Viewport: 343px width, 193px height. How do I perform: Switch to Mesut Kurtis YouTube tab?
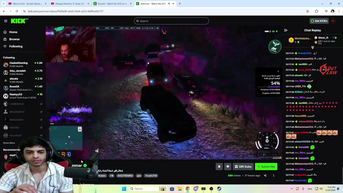click(27, 3)
